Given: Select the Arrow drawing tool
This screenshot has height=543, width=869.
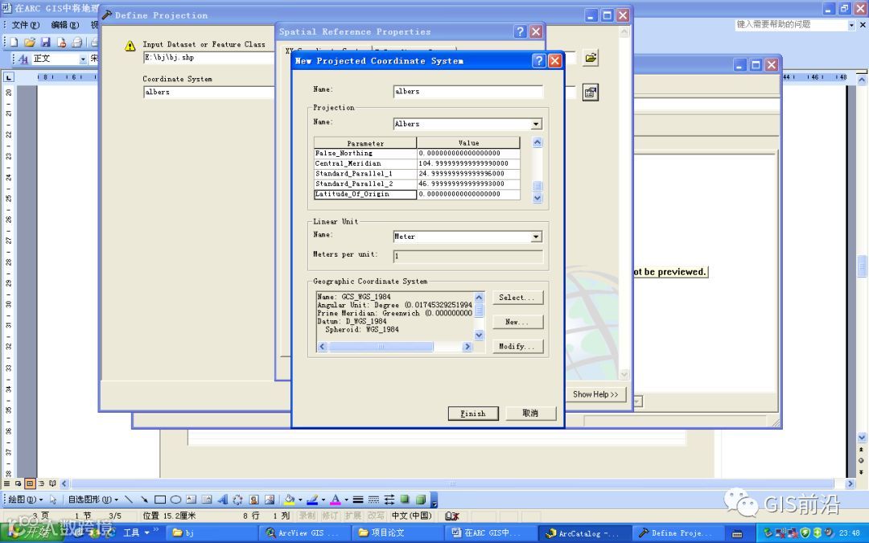Looking at the screenshot, I should [x=144, y=500].
